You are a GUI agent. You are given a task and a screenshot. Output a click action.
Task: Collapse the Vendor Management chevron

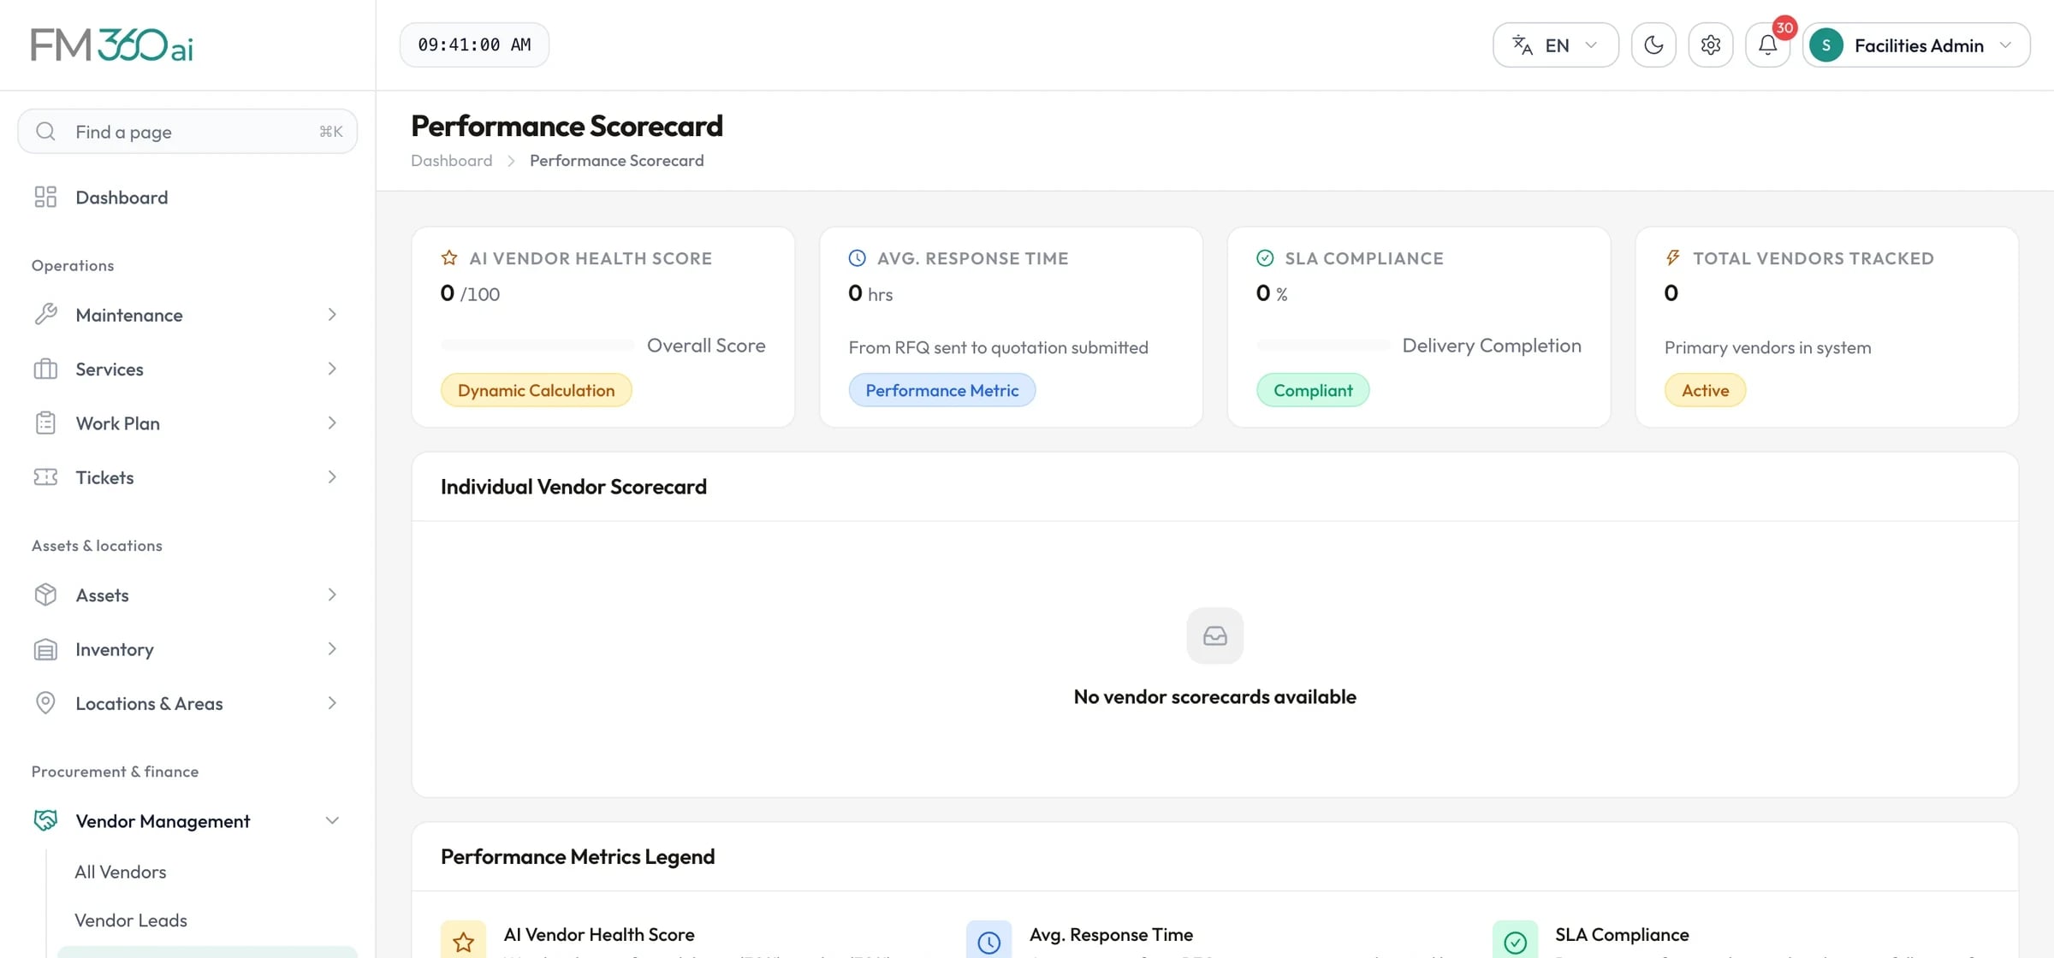[x=332, y=820]
